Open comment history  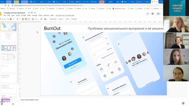tap(153, 14)
